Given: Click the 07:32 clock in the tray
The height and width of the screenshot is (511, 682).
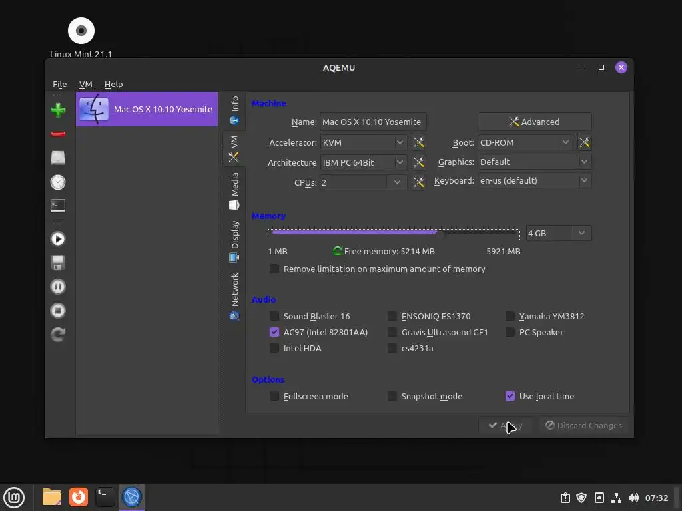Looking at the screenshot, I should tap(656, 498).
